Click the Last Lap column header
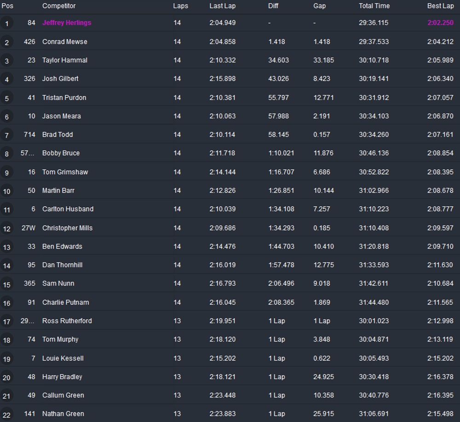Viewport: 460px width, 422px height. pyautogui.click(x=222, y=6)
